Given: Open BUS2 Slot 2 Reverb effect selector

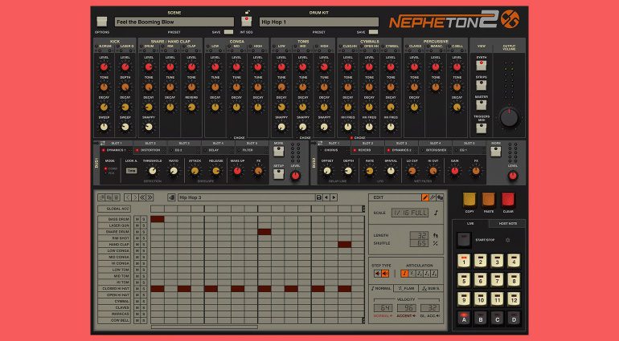Looking at the screenshot, I should (367, 150).
